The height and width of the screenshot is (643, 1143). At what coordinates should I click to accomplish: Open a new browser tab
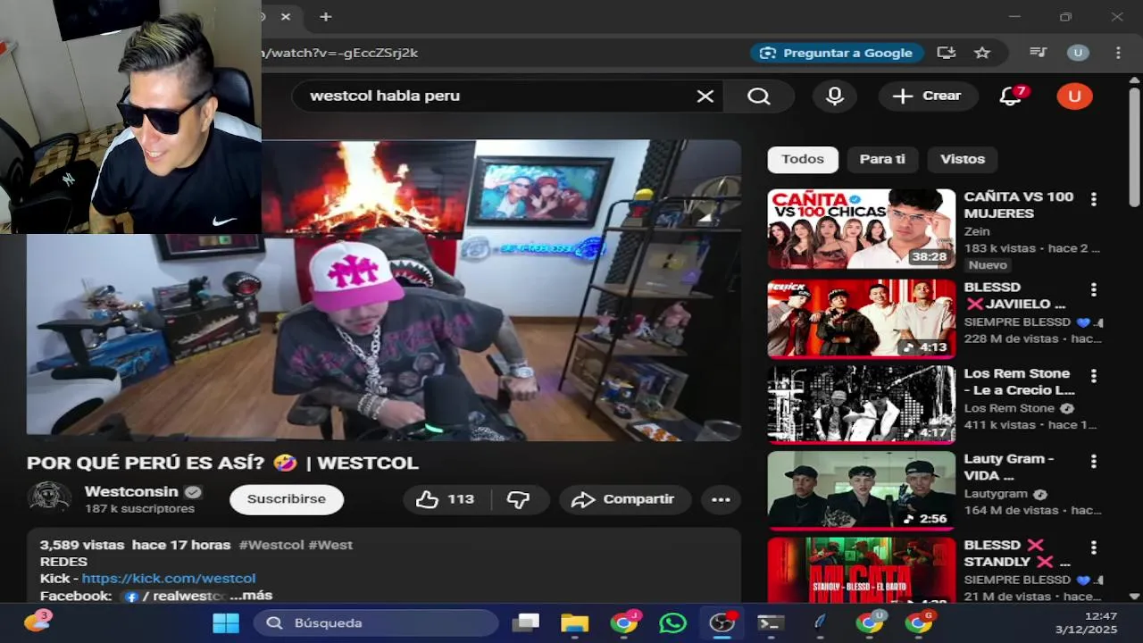point(326,17)
